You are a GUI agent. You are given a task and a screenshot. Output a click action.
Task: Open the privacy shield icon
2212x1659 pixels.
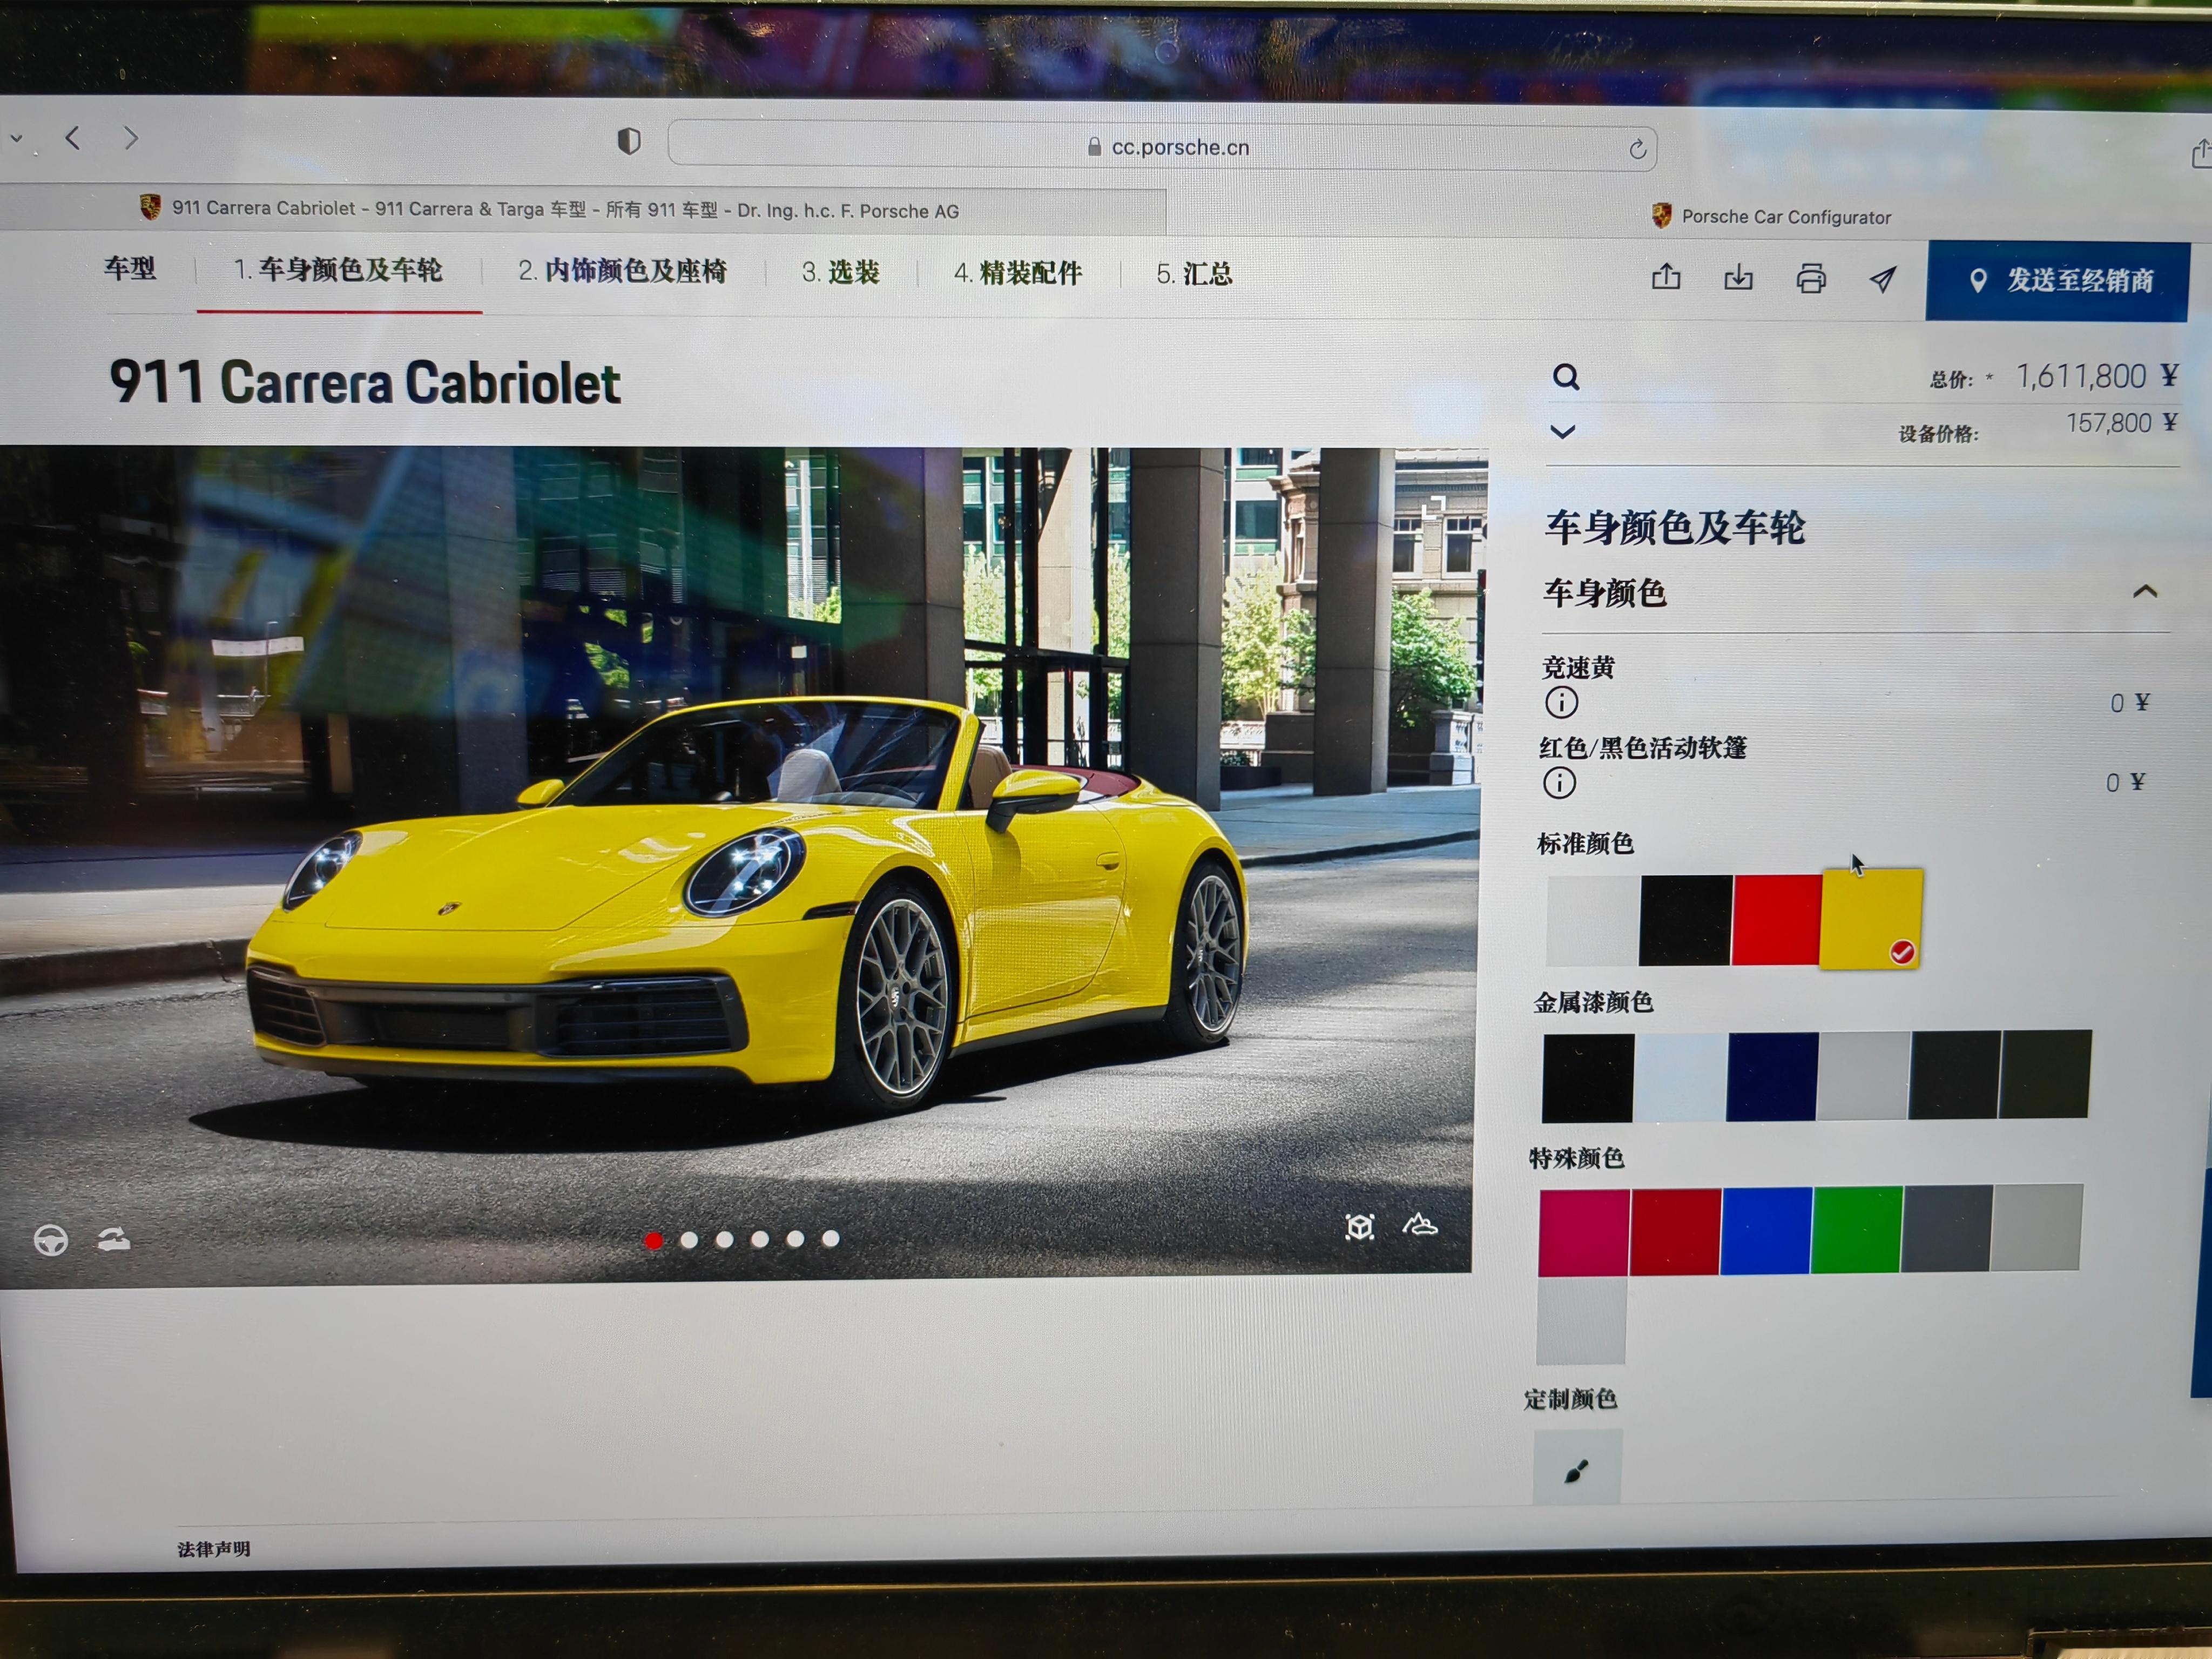pos(629,141)
